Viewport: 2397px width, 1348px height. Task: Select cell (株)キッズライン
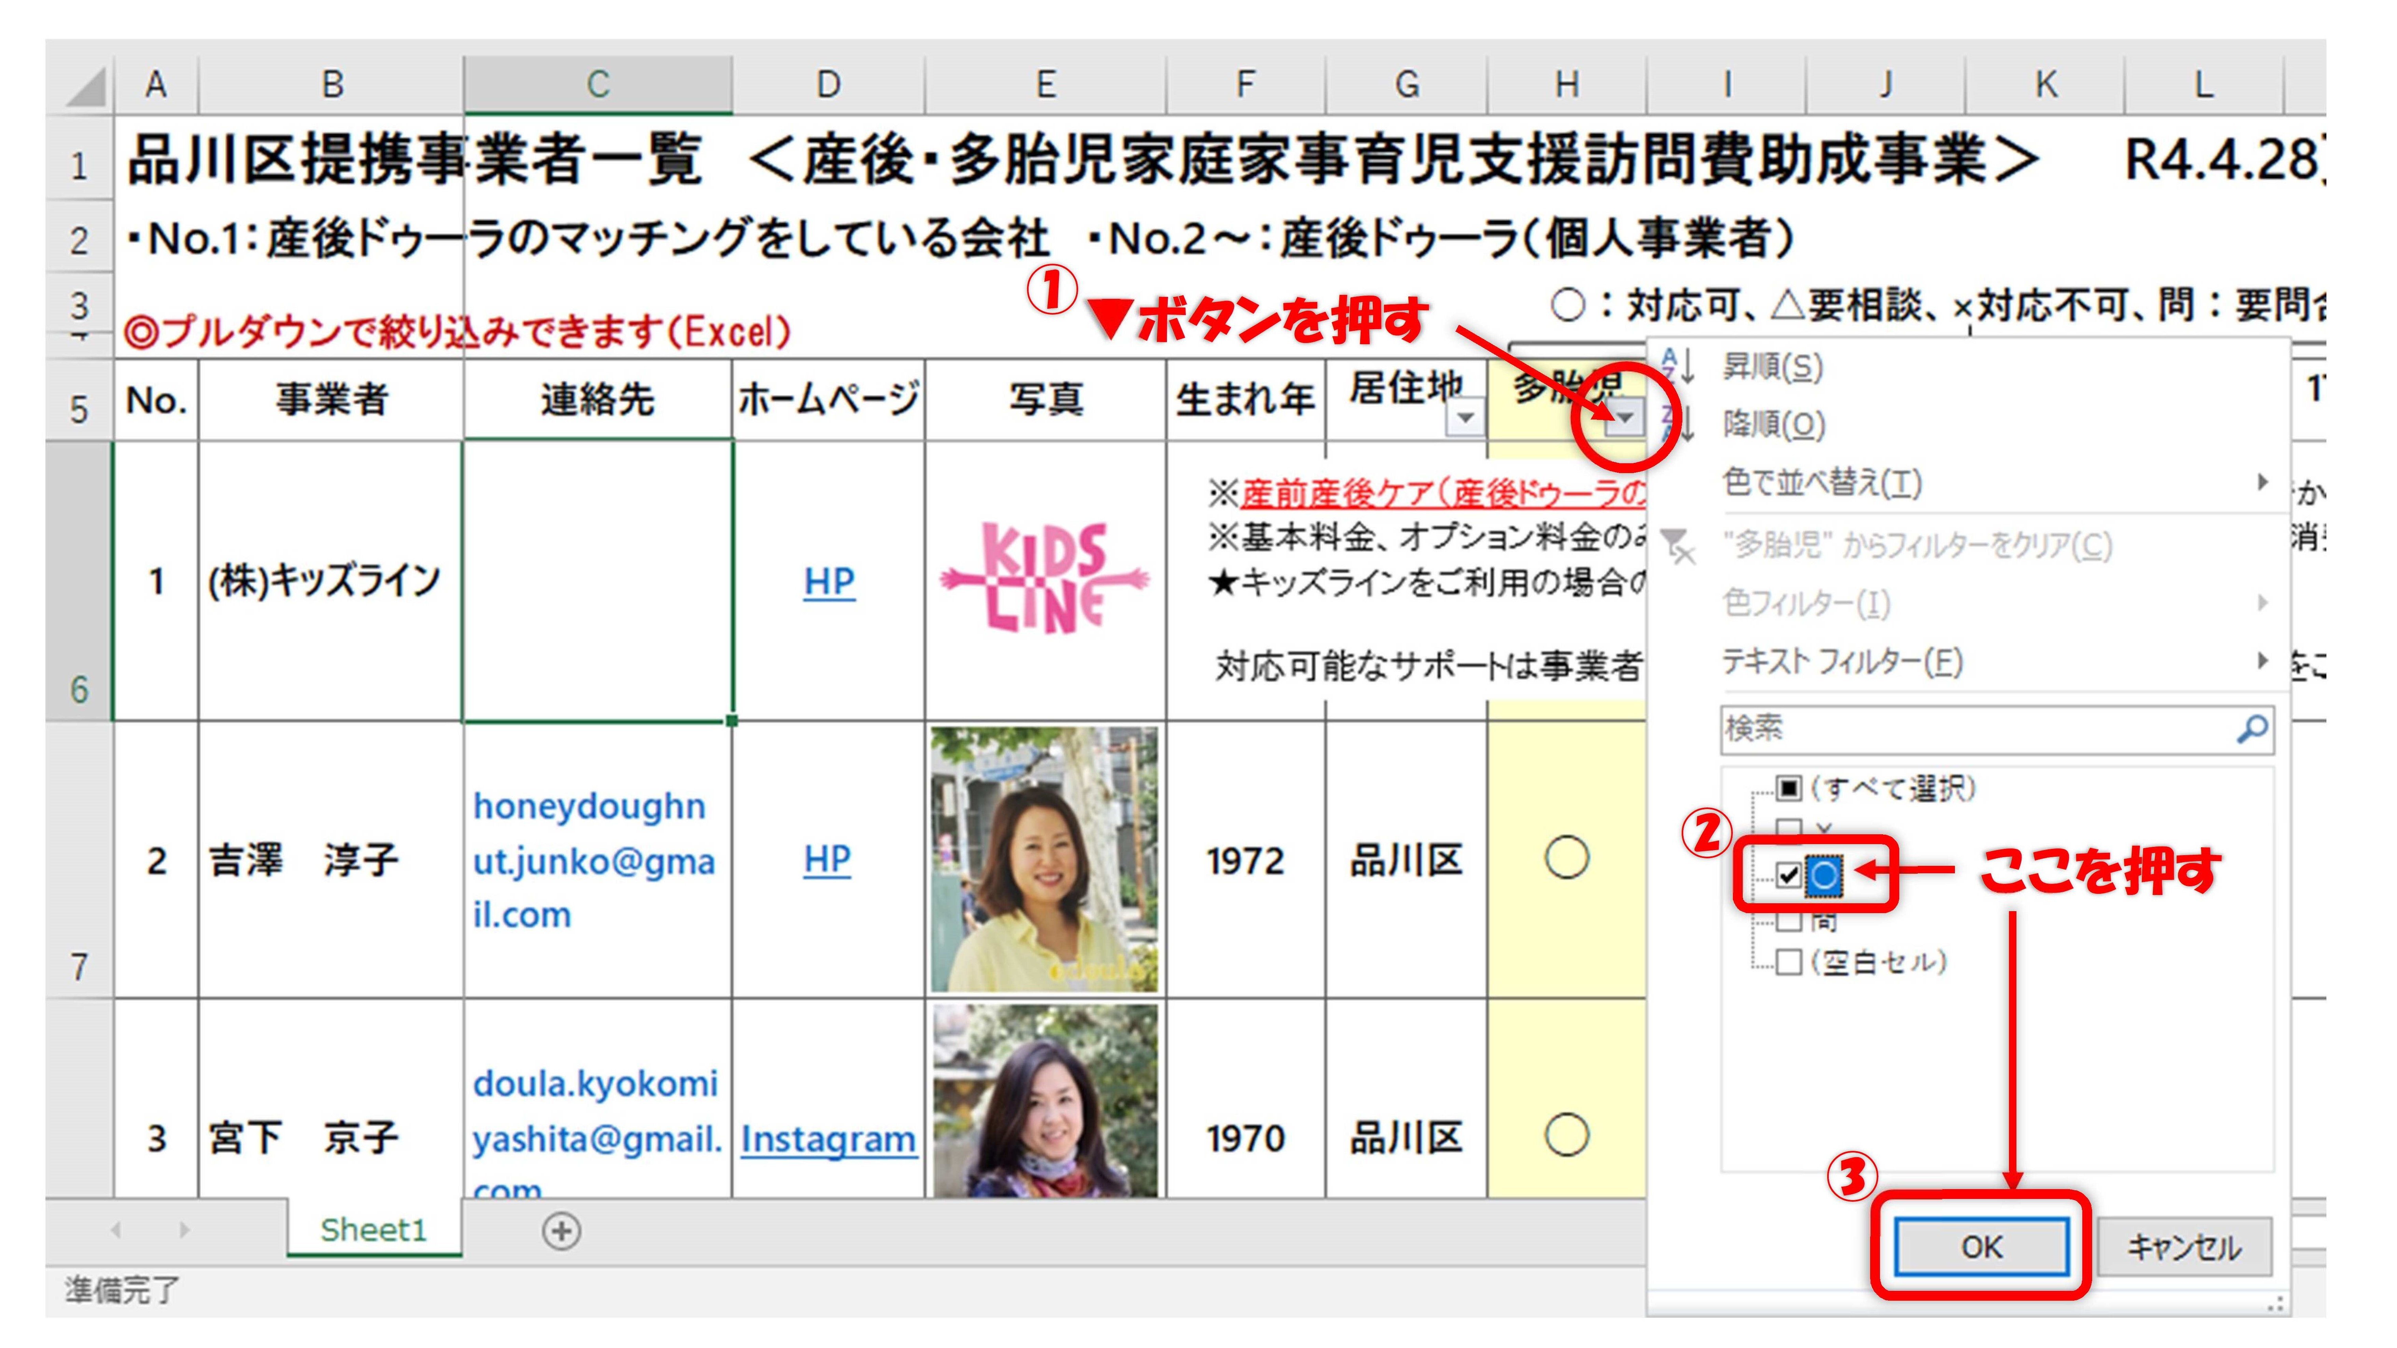click(330, 582)
